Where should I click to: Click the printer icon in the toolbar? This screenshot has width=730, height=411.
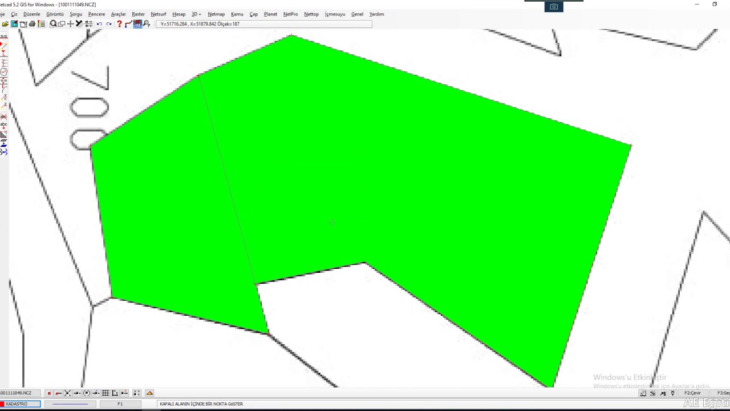coord(32,24)
